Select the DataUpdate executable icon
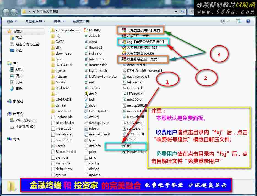The height and width of the screenshot is (196, 257). click(x=86, y=111)
